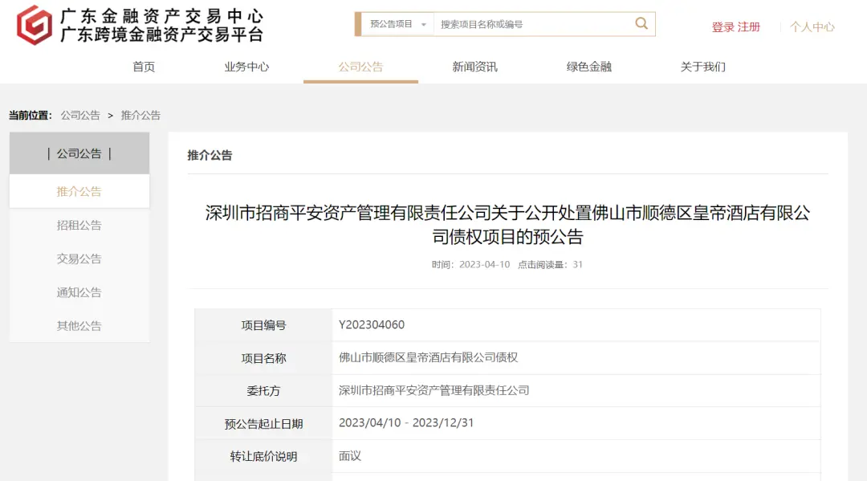Click the red hexagon site logo
This screenshot has width=867, height=481.
click(x=35, y=25)
